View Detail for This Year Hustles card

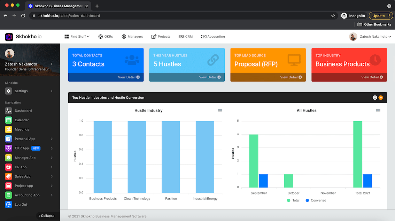click(210, 77)
